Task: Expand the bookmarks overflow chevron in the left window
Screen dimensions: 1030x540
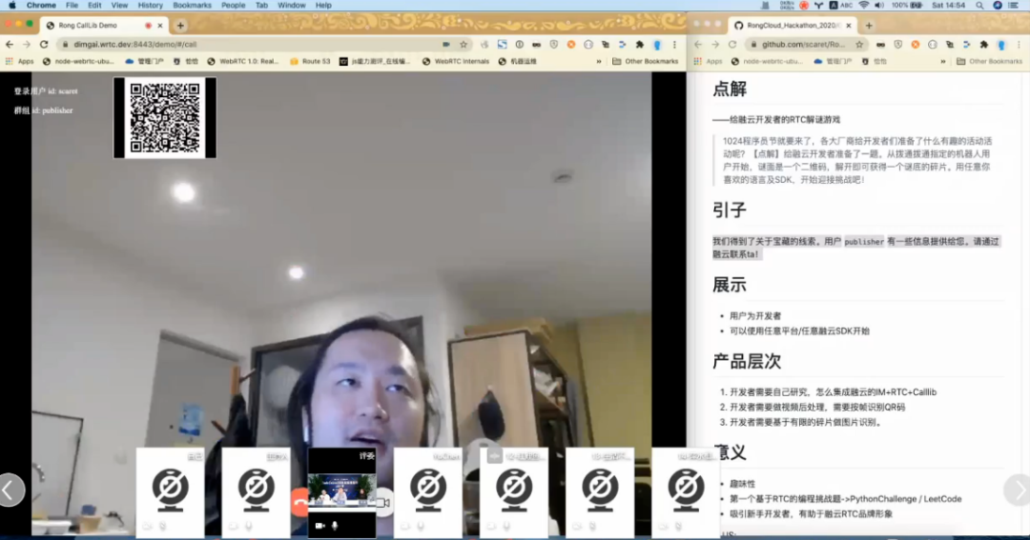Action: coord(598,62)
